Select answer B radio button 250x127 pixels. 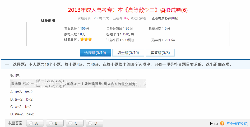[55, 123]
